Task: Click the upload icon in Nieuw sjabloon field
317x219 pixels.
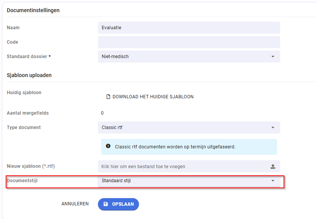Action: pos(273,167)
